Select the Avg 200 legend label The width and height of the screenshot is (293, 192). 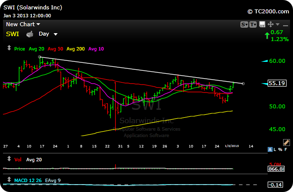tap(75, 49)
